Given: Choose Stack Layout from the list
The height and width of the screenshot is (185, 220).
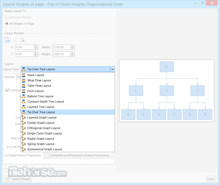Looking at the screenshot, I should coord(68,75).
